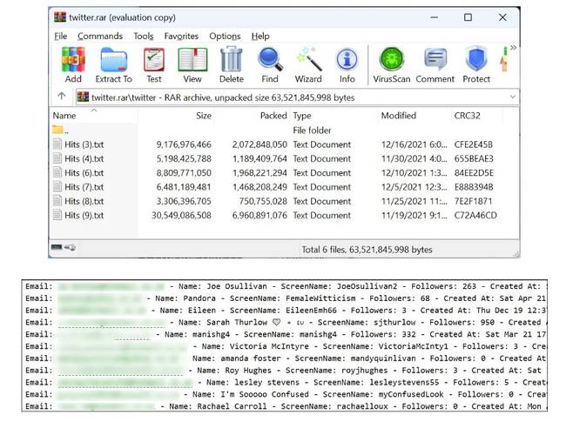
Task: Click ScreenName 'EileenEmh66' in text
Action: click(311, 311)
